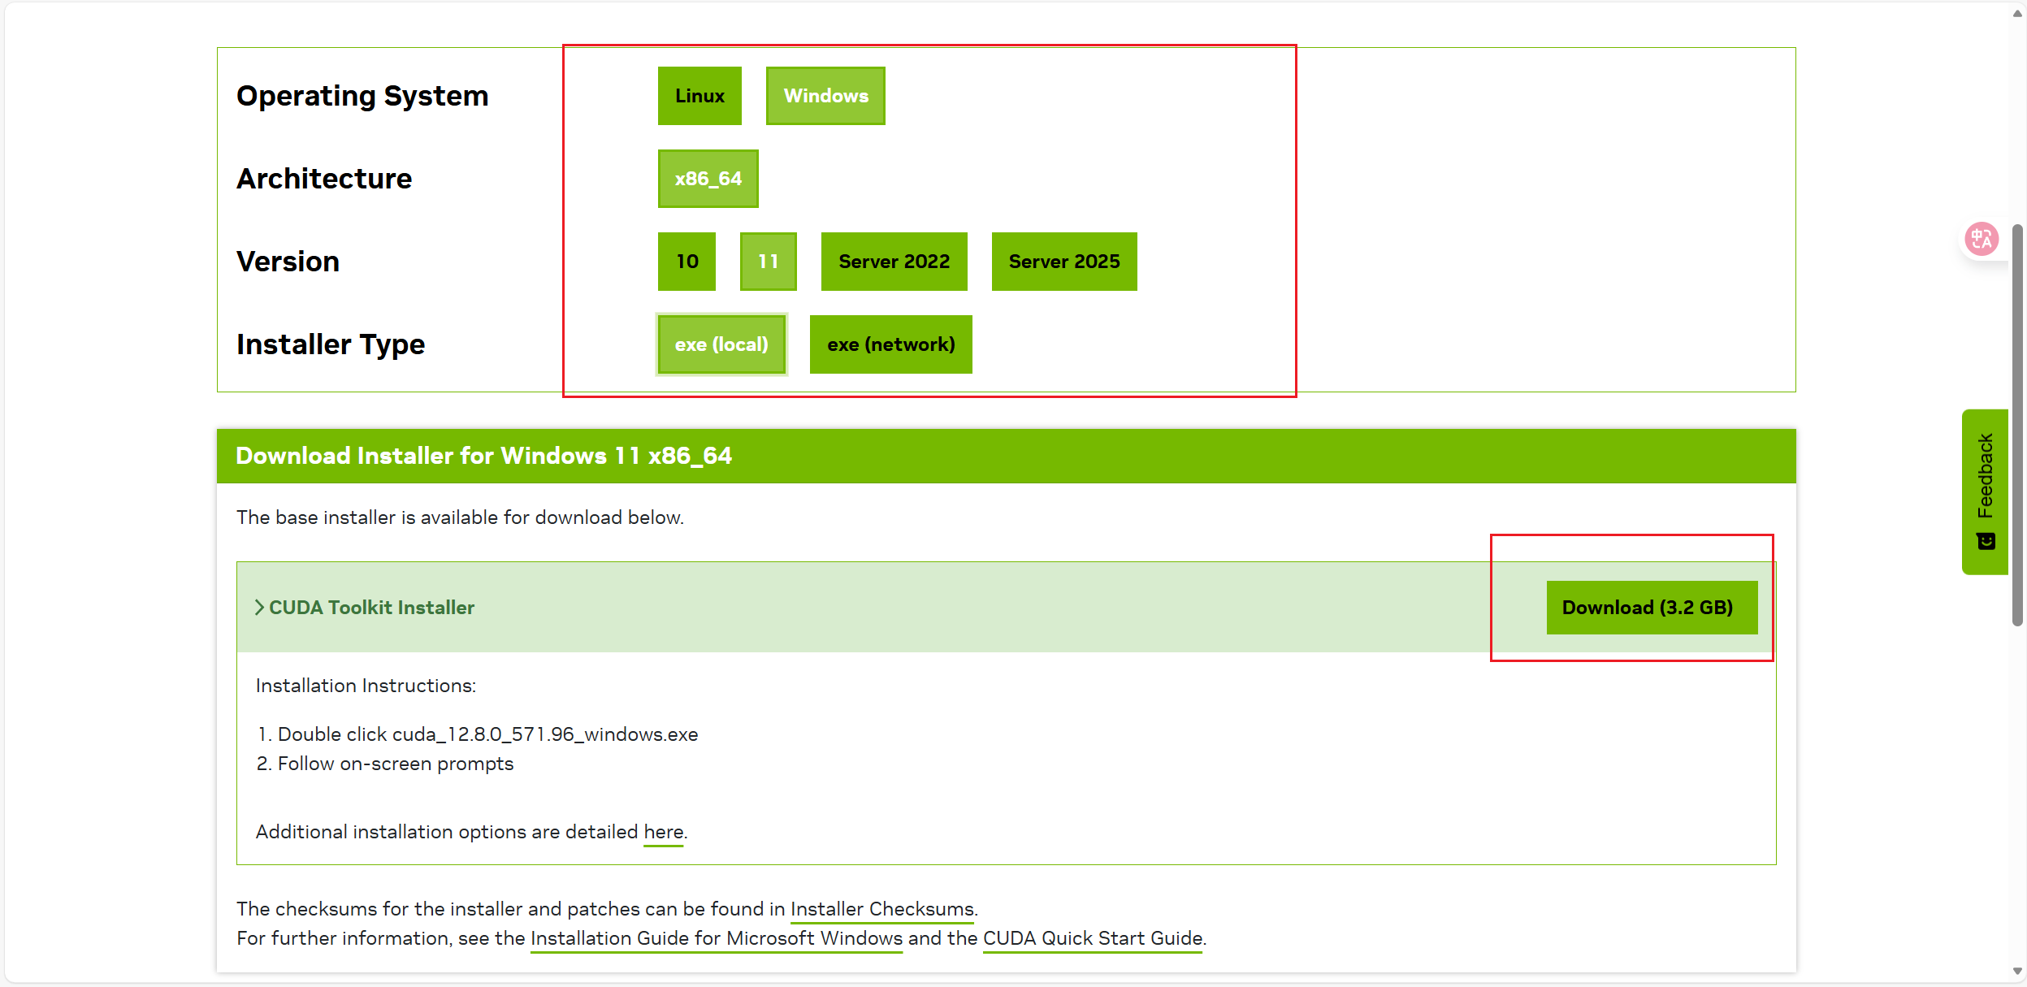
Task: Click 'Double click cuda_12.8.0_571.96_windows.exe' instruction text
Action: 487,734
